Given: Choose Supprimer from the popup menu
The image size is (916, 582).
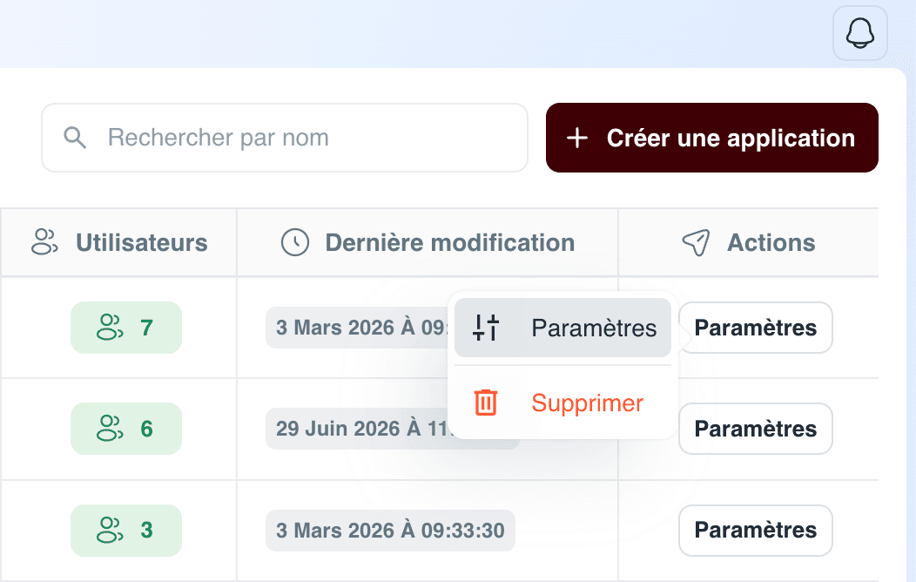Looking at the screenshot, I should pos(562,403).
